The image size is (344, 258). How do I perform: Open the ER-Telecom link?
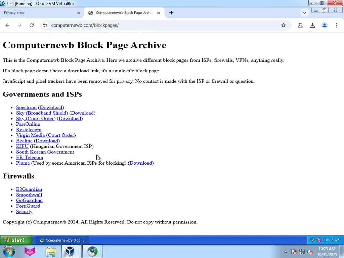tap(30, 158)
